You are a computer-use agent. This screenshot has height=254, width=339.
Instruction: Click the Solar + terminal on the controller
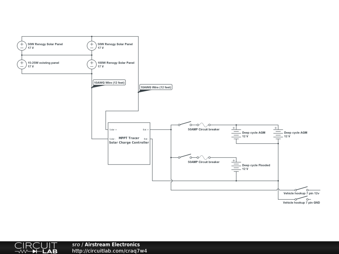[113, 130]
